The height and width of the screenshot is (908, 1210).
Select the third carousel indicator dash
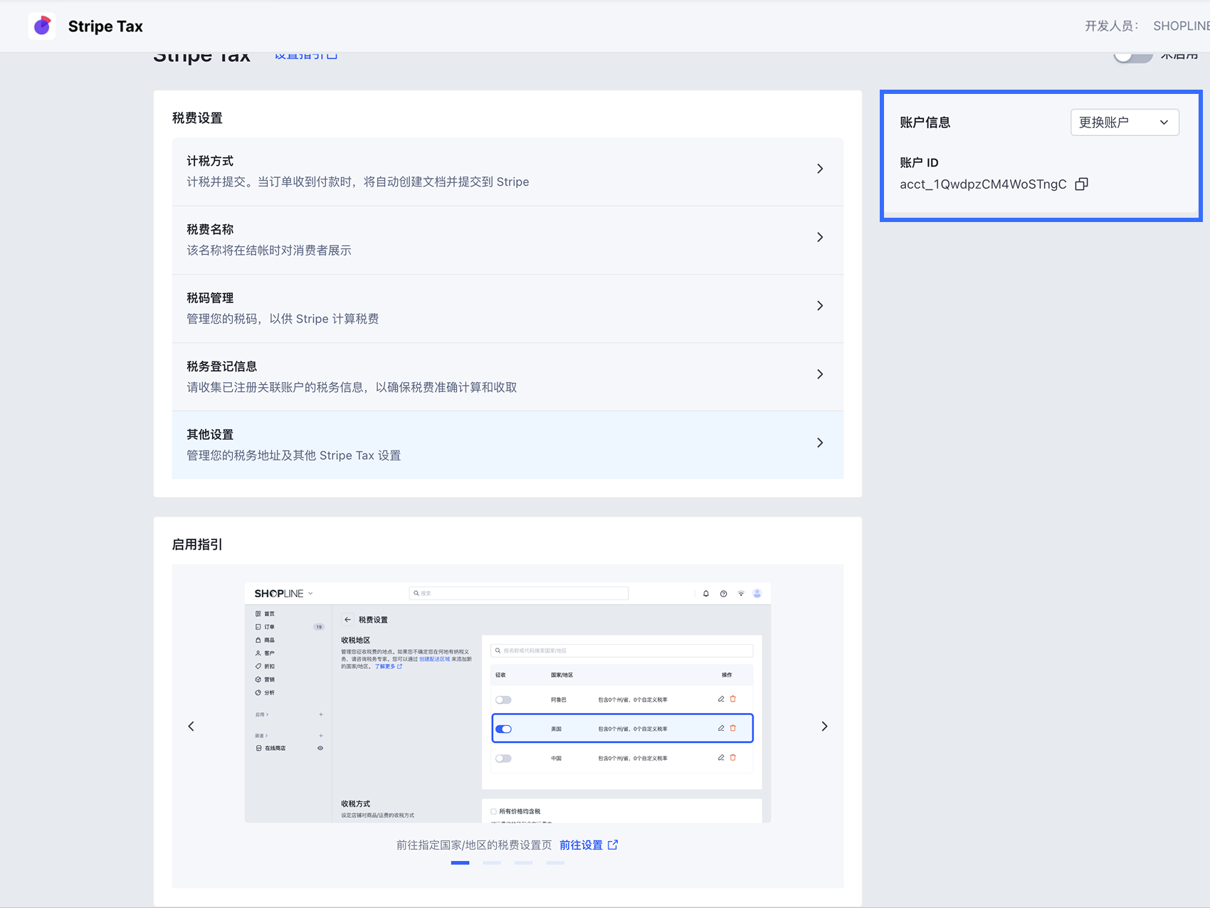[x=524, y=862]
